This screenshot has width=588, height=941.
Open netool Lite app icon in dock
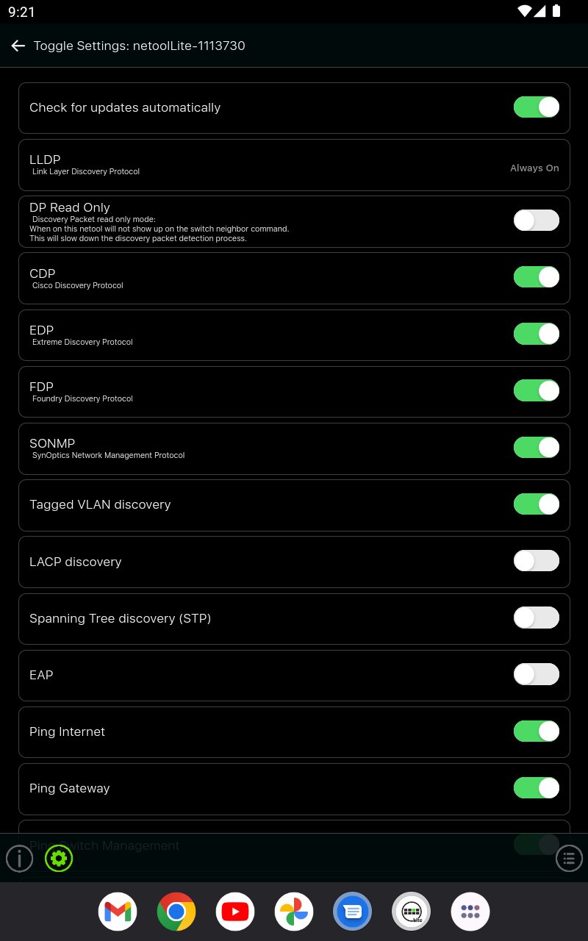412,912
